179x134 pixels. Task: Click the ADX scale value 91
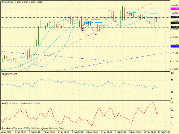pyautogui.click(x=172, y=103)
